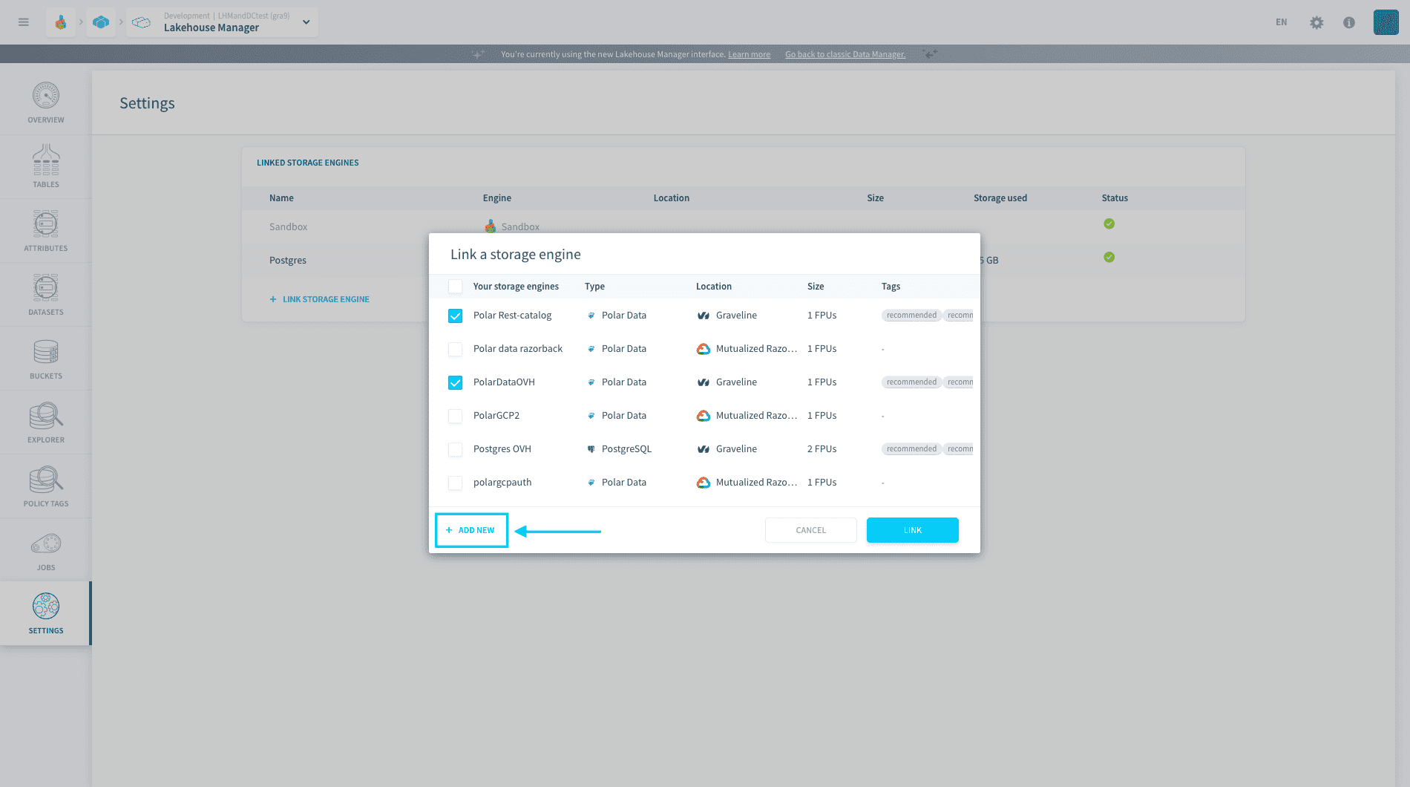Image resolution: width=1410 pixels, height=787 pixels.
Task: Check Polar data razorback engine
Action: 456,349
